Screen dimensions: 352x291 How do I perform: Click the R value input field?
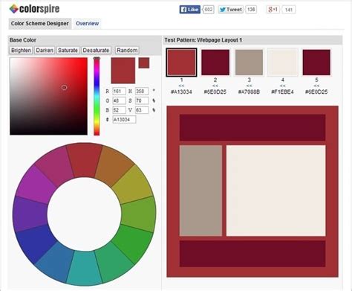coord(119,91)
